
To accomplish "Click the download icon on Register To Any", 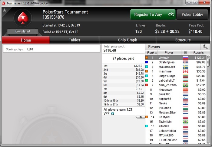I will 171,14.
